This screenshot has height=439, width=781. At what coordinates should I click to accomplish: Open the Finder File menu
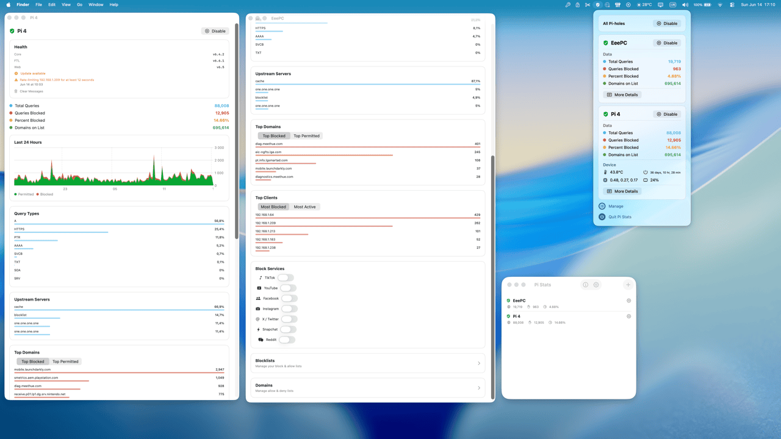[x=38, y=4]
